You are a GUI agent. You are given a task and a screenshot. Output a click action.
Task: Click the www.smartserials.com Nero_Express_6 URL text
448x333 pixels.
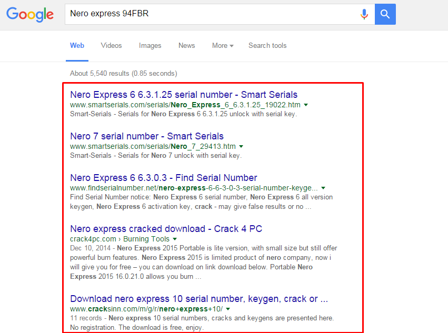click(x=185, y=105)
